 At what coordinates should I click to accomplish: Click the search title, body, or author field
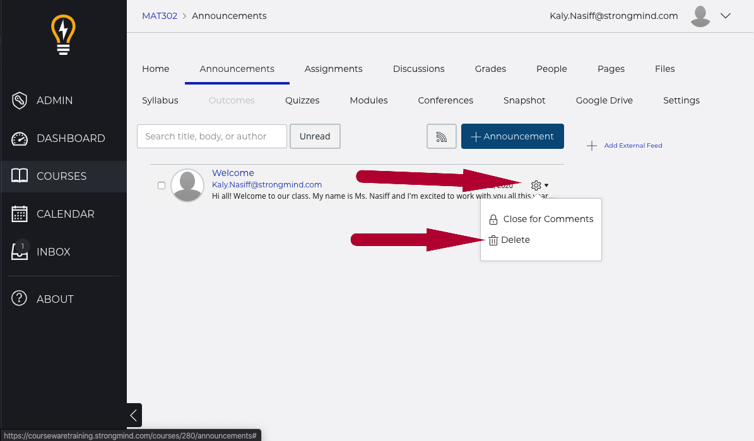(x=212, y=136)
